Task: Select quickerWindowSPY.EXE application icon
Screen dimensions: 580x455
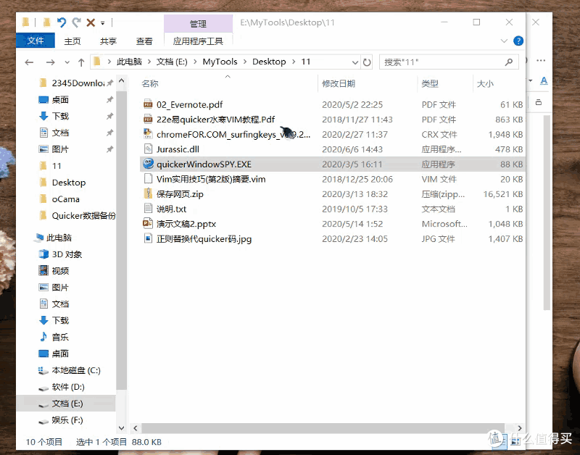Action: pos(148,164)
